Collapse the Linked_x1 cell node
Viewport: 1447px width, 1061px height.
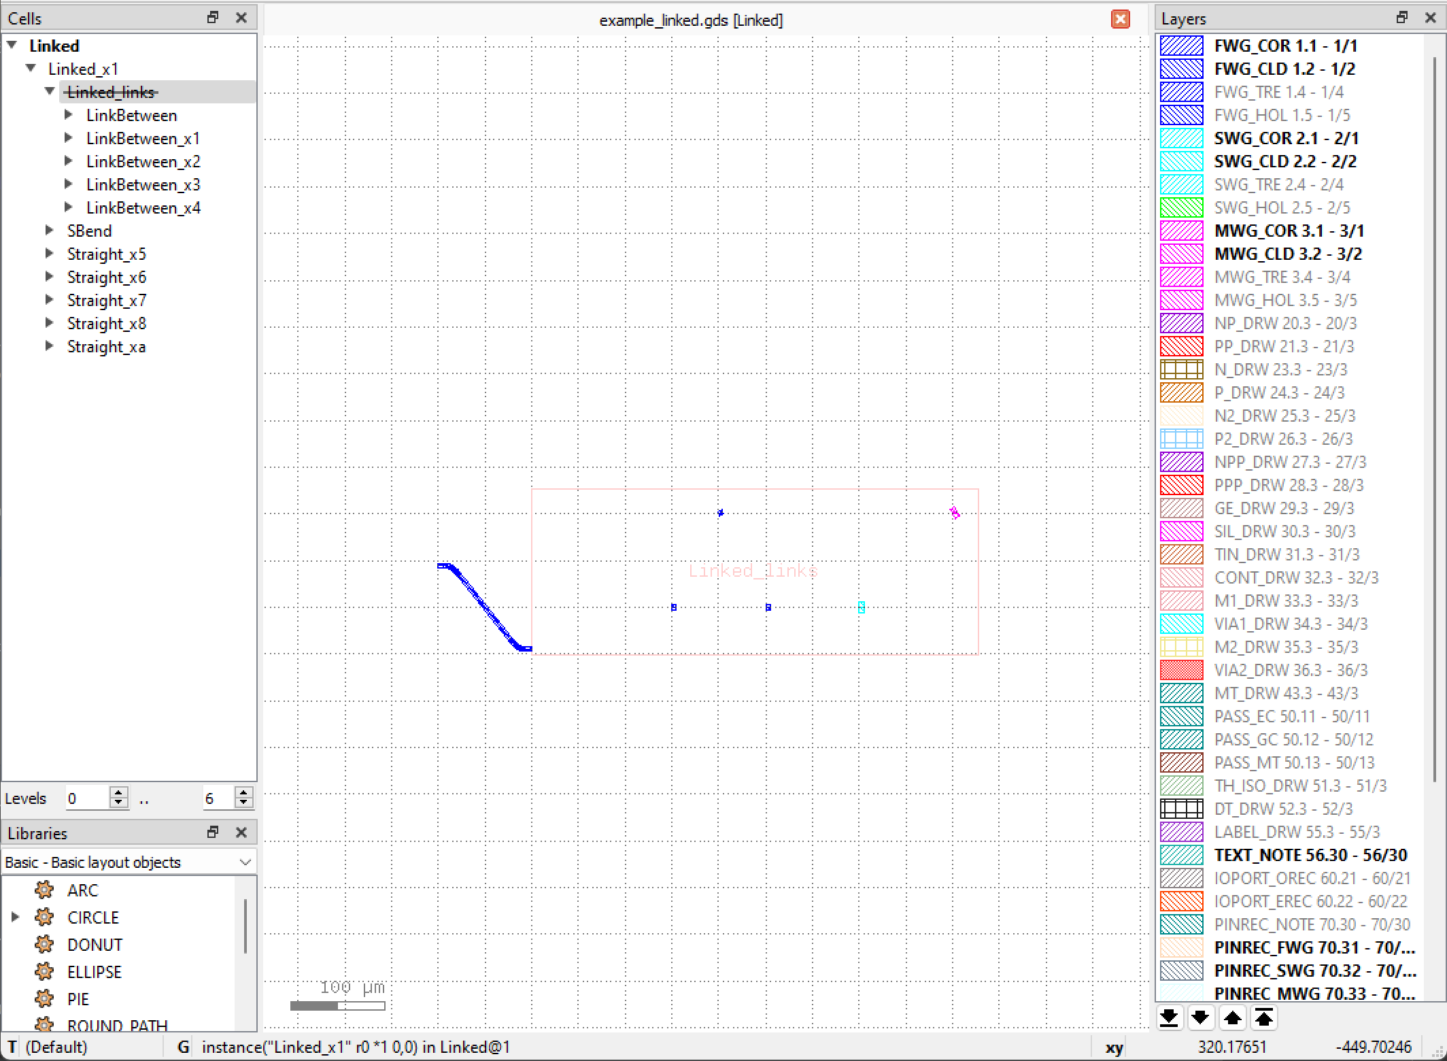(x=31, y=68)
